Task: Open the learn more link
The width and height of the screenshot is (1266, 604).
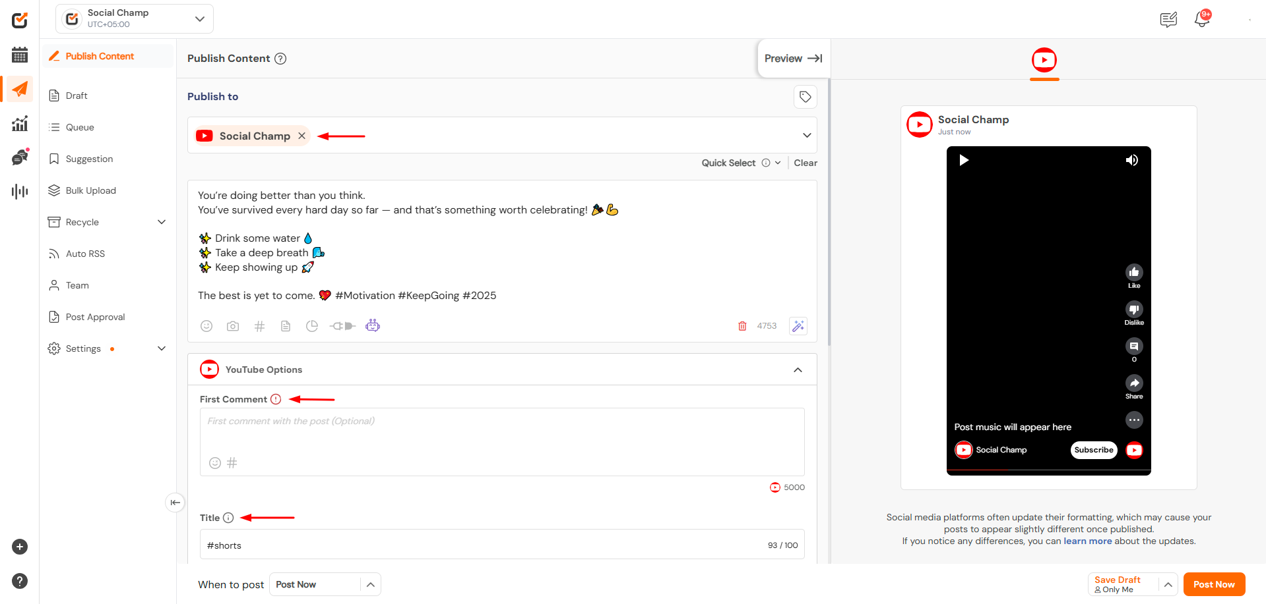Action: coord(1087,541)
